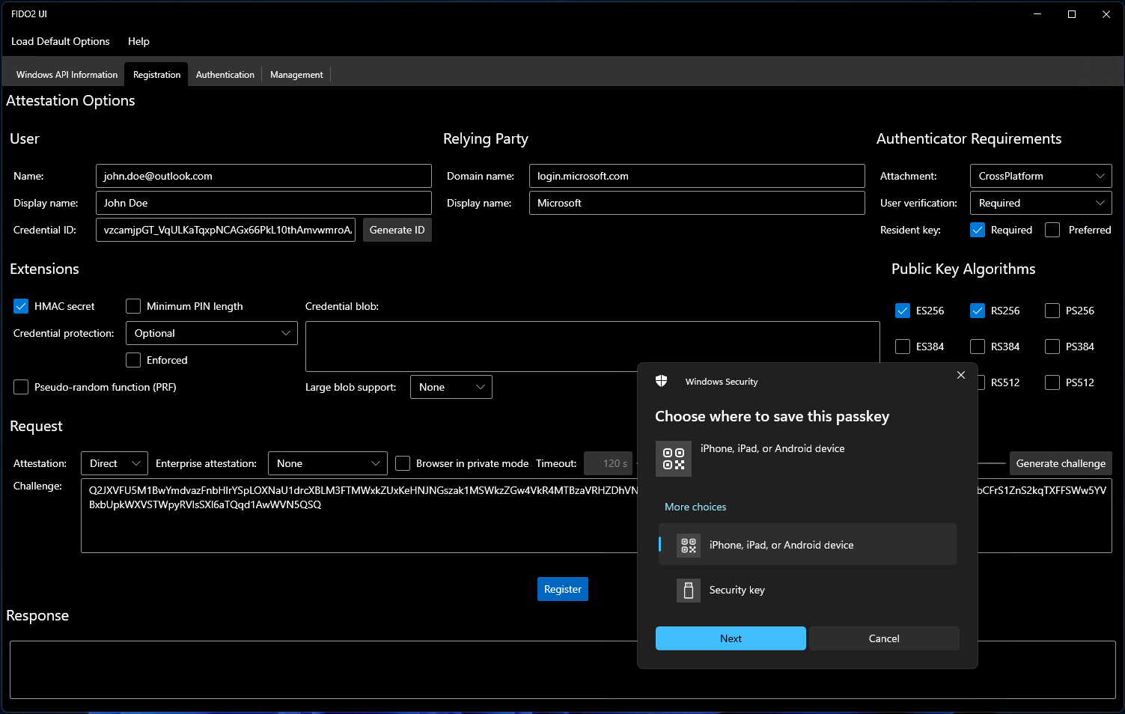The image size is (1125, 714).
Task: Click the Domain name input field
Action: tap(697, 176)
